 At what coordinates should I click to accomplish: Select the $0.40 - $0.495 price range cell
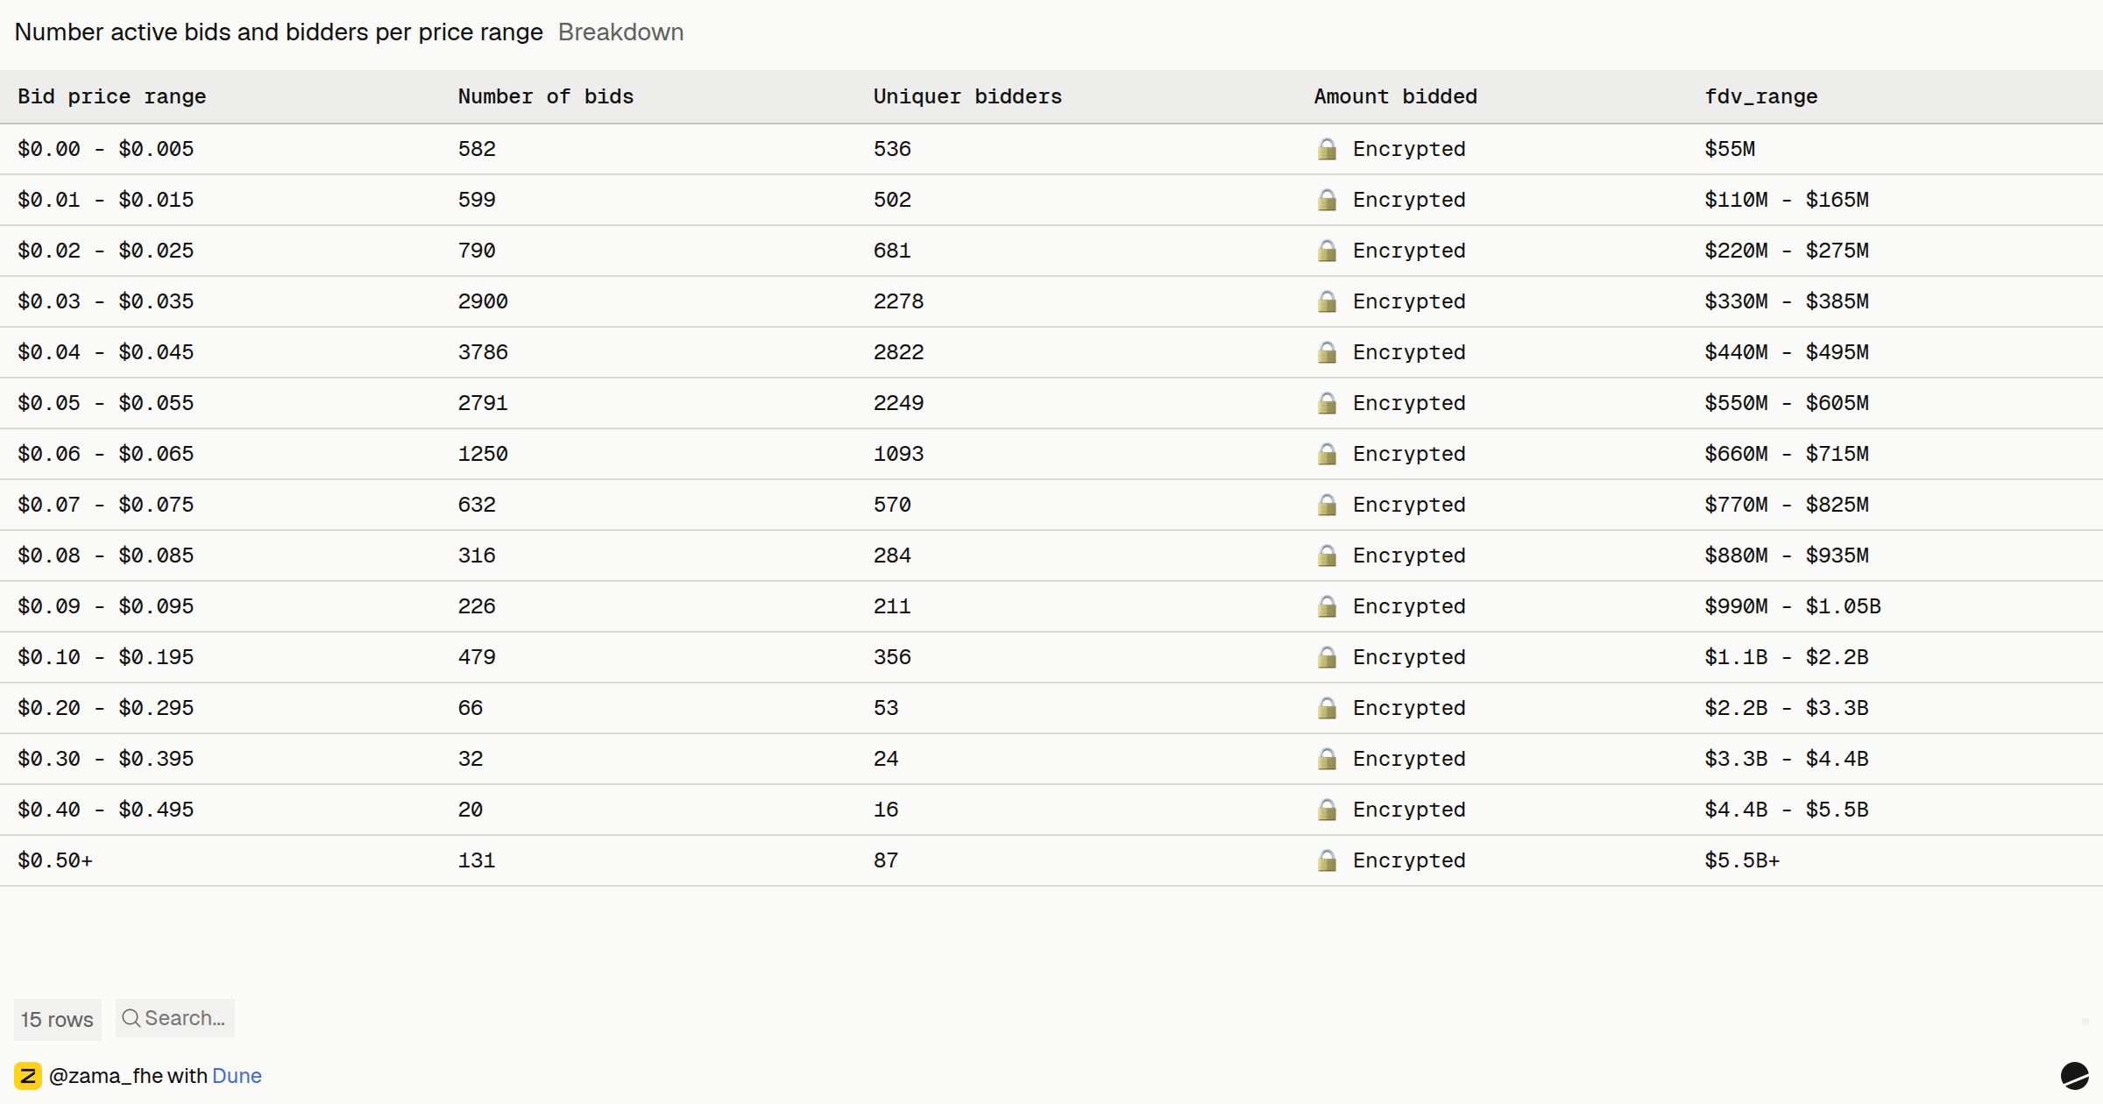pyautogui.click(x=106, y=810)
